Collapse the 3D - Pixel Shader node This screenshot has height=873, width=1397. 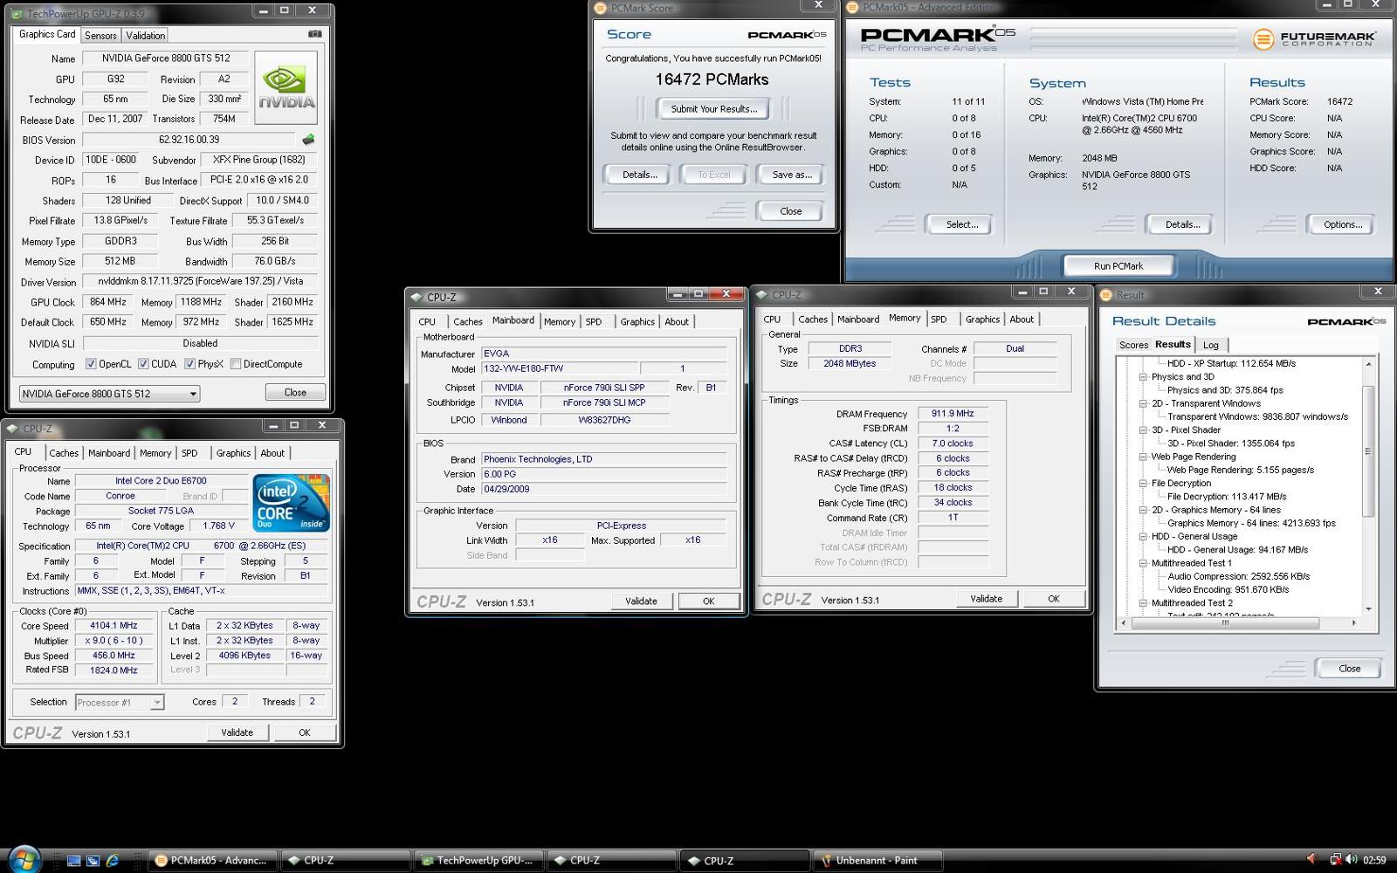[1143, 430]
